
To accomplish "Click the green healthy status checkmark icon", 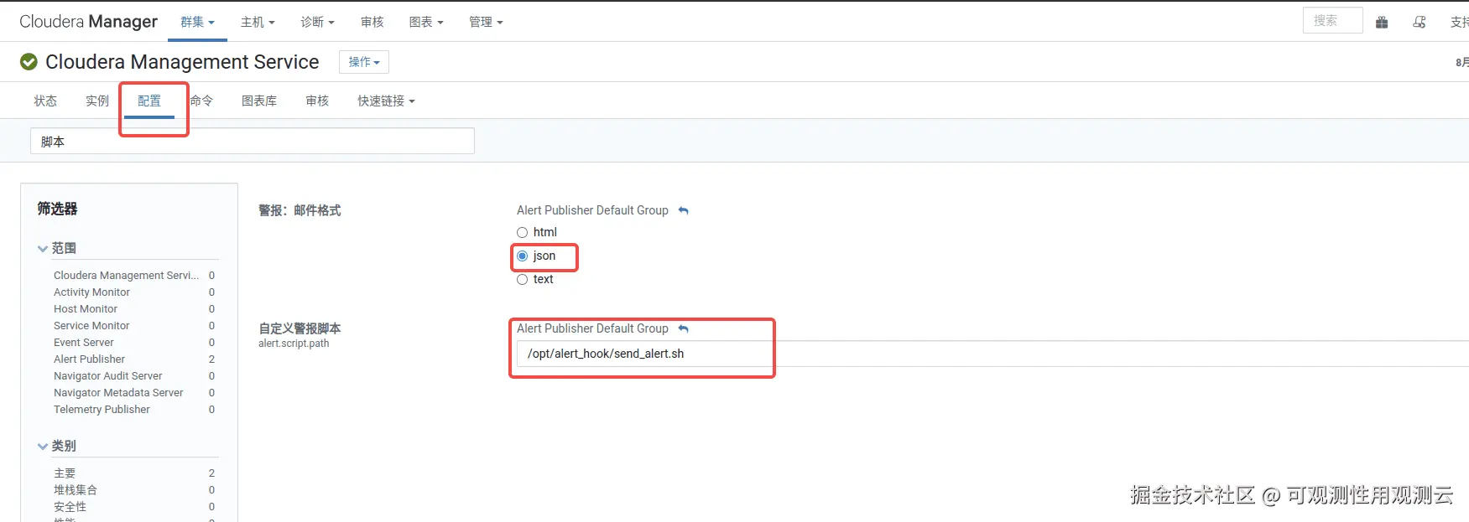I will point(29,62).
